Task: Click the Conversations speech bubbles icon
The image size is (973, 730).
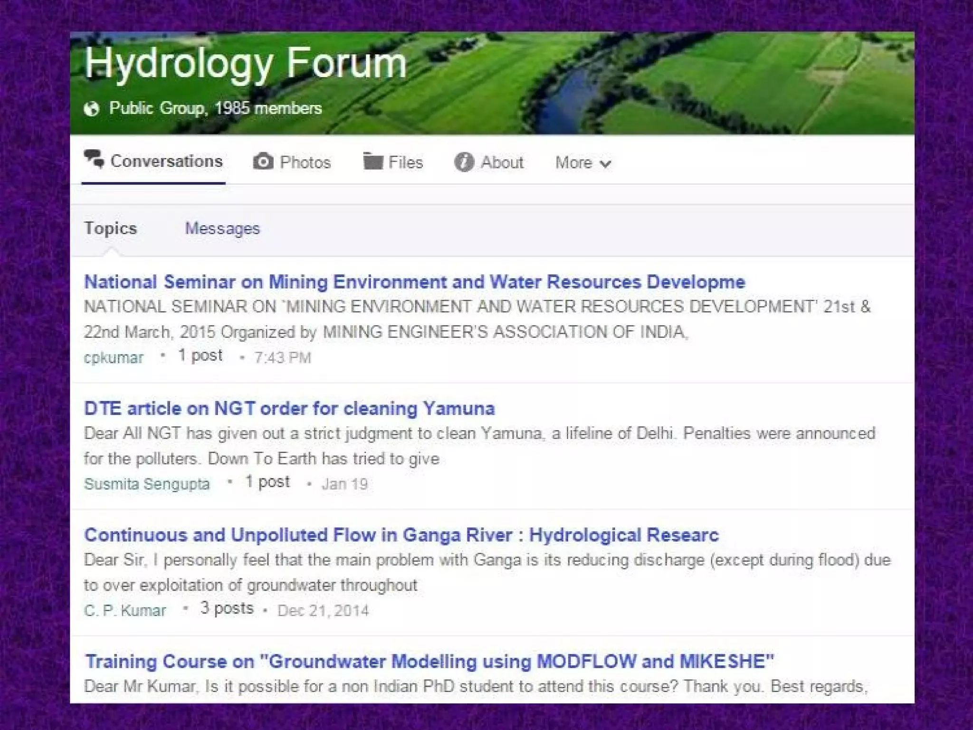Action: (94, 159)
